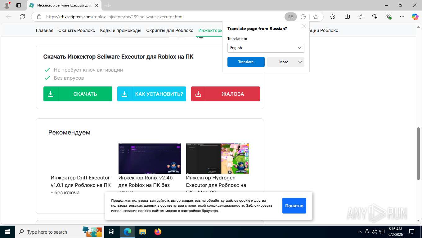
Task: Click the page vertical scrollbar thumb
Action: tap(419, 153)
